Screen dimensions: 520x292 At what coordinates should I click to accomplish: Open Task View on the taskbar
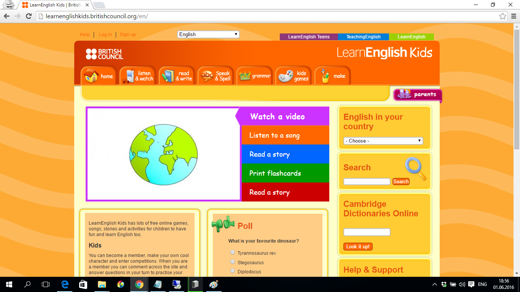click(x=46, y=284)
